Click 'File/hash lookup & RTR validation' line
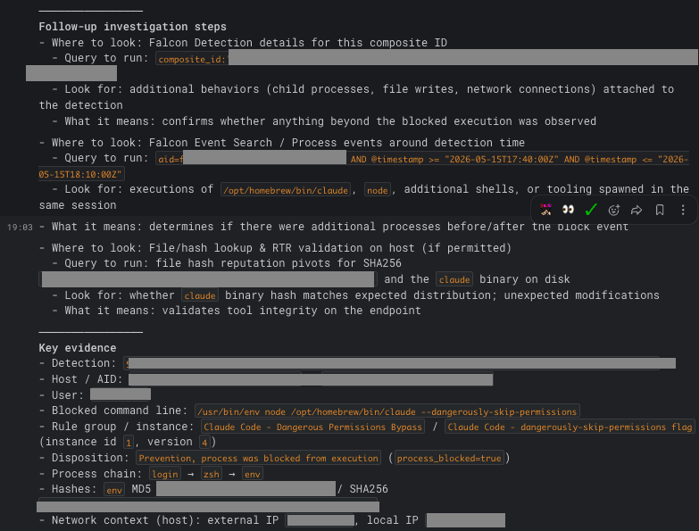 tap(275, 248)
